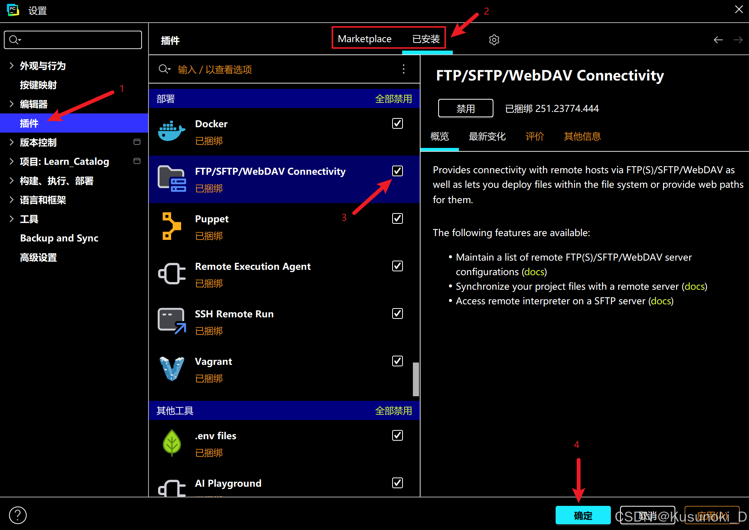This screenshot has height=530, width=749.
Task: Open the 最新变化 tab
Action: point(487,136)
